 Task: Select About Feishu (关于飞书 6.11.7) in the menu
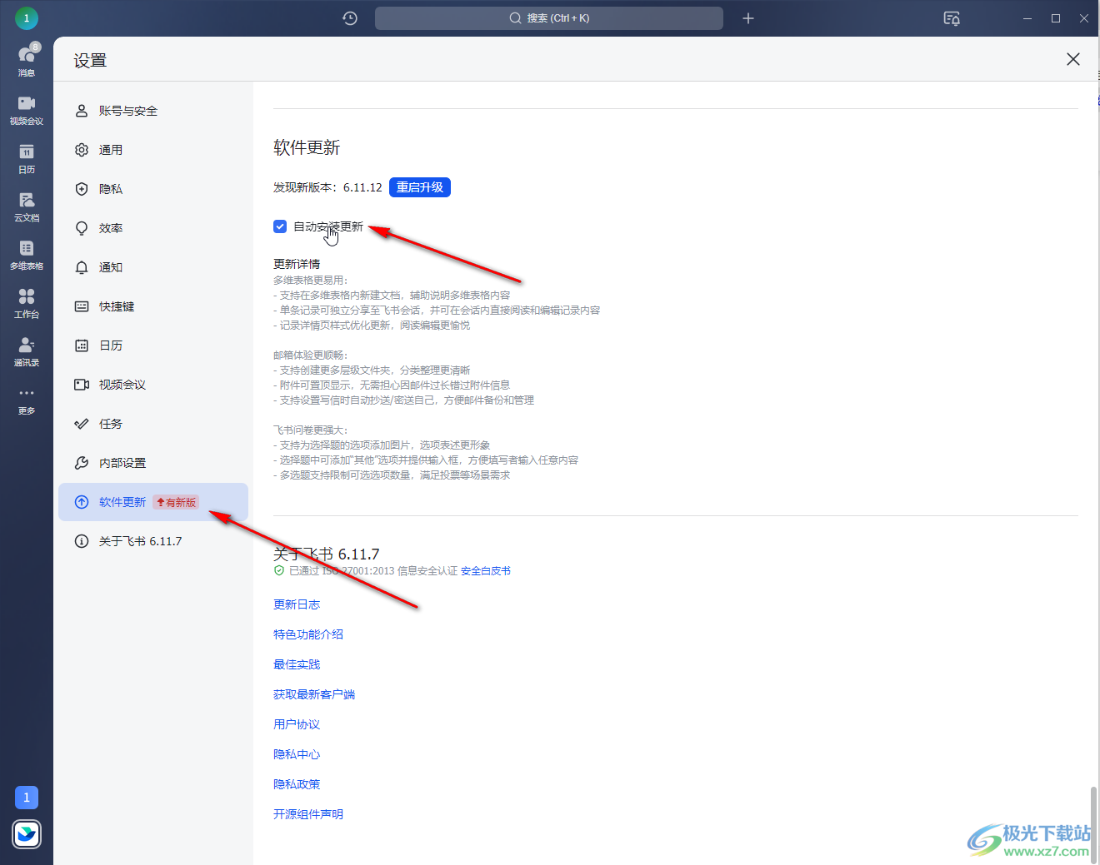[x=153, y=541]
